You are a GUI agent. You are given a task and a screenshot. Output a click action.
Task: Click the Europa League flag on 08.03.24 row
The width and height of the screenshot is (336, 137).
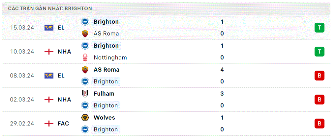coord(49,76)
